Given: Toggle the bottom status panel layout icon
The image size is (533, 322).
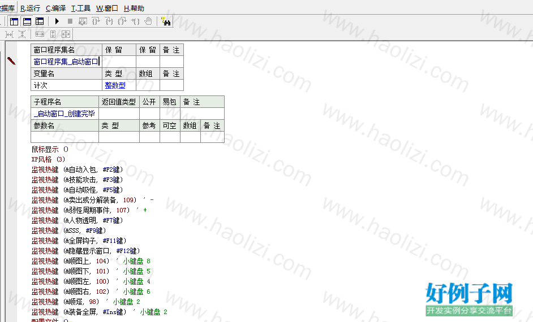Looking at the screenshot, I should pyautogui.click(x=27, y=21).
